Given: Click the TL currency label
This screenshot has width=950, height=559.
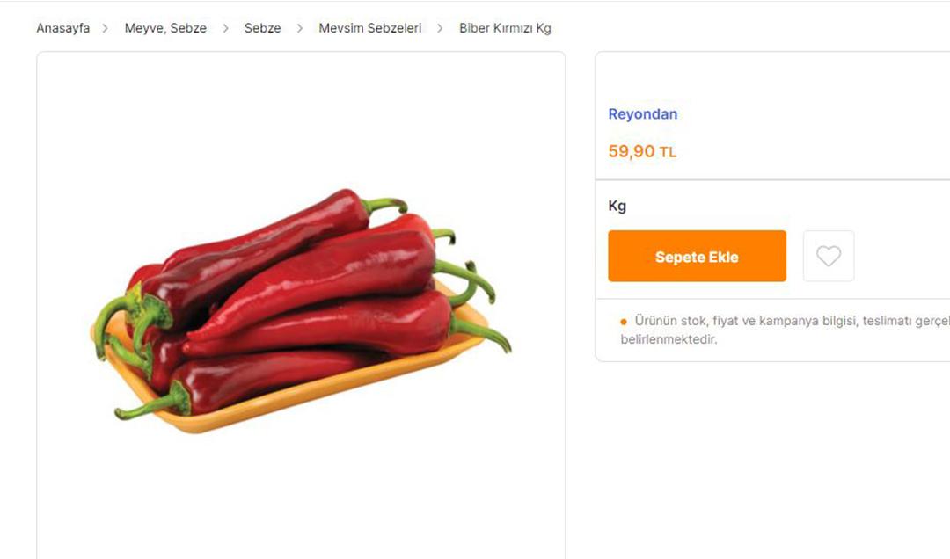Looking at the screenshot, I should pos(668,152).
